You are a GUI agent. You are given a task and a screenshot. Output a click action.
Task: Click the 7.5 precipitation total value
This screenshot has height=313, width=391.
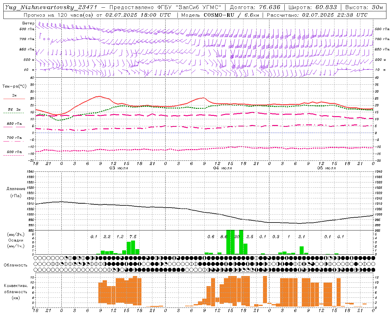coord(133,237)
